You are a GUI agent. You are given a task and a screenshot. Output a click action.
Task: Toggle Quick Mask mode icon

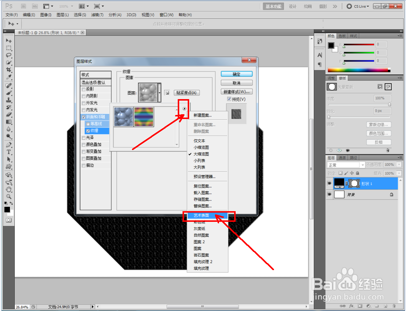(8, 220)
